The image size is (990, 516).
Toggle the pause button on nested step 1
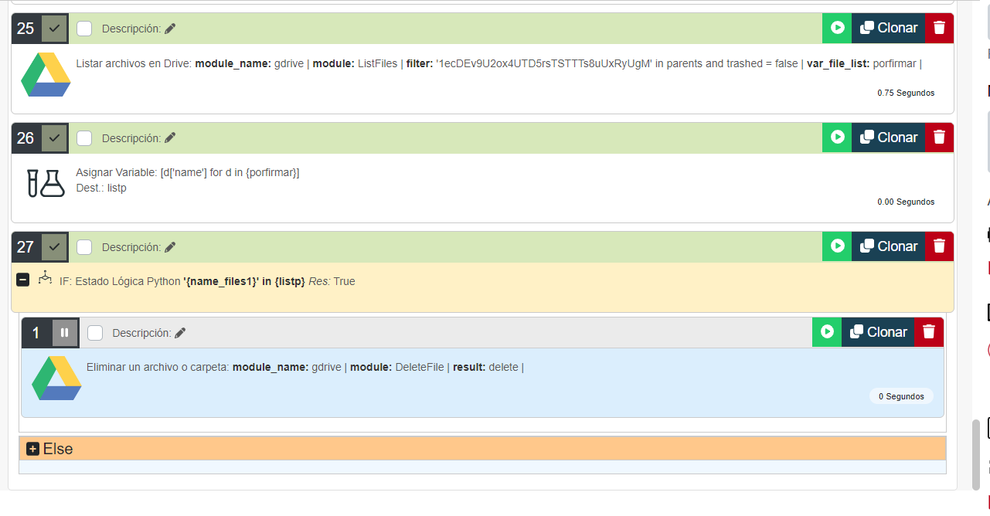[65, 333]
